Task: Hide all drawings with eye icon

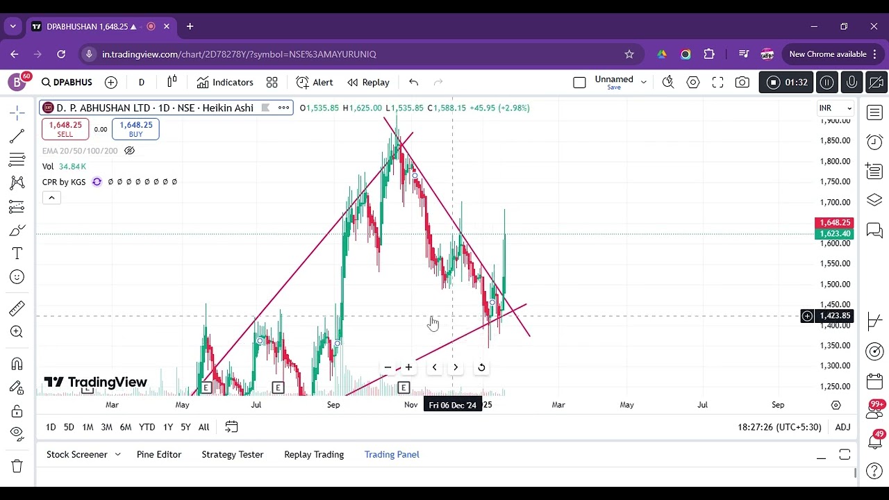Action: [x=17, y=434]
